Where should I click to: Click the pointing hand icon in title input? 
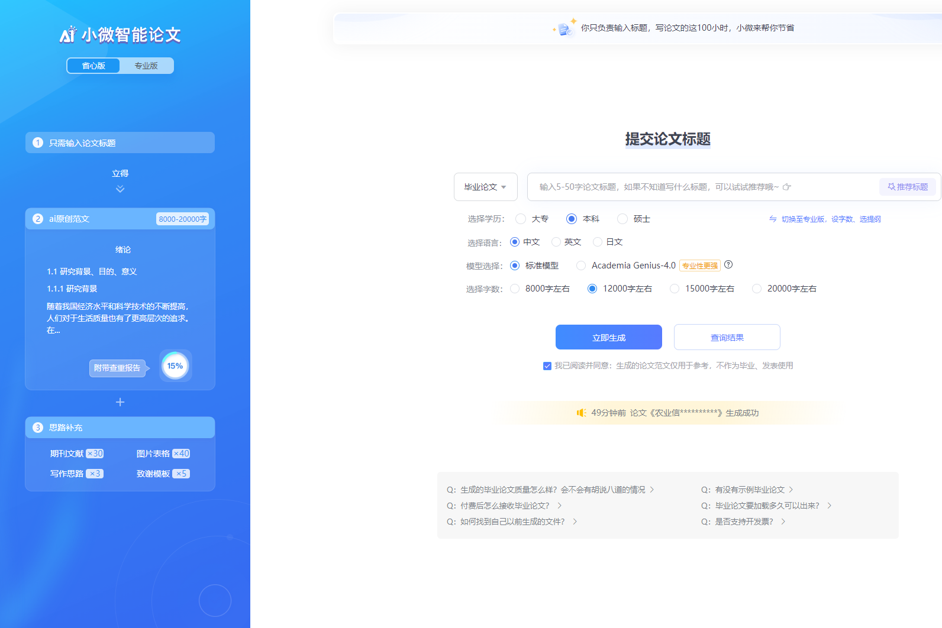pyautogui.click(x=786, y=187)
